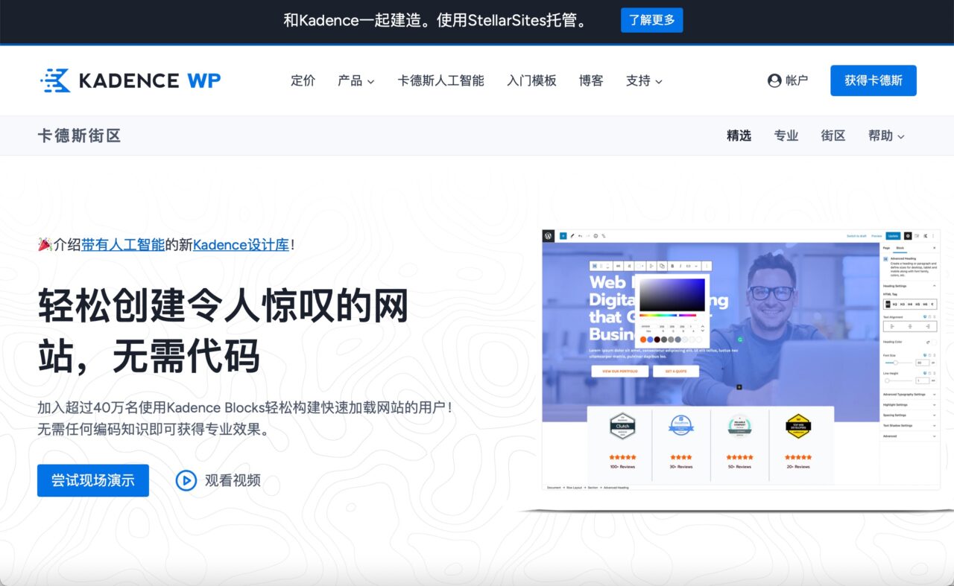This screenshot has width=954, height=586.
Task: Click Switch to draft in editor preview
Action: (x=856, y=236)
